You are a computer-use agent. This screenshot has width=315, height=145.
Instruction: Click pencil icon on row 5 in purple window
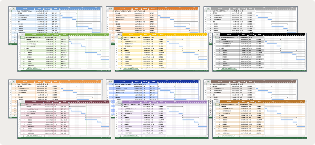click(x=117, y=116)
